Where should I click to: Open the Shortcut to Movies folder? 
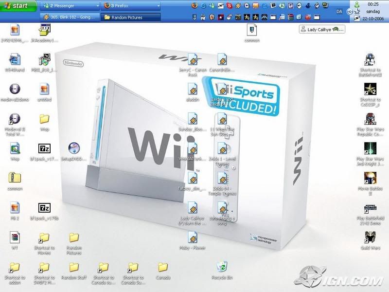coord(44,244)
